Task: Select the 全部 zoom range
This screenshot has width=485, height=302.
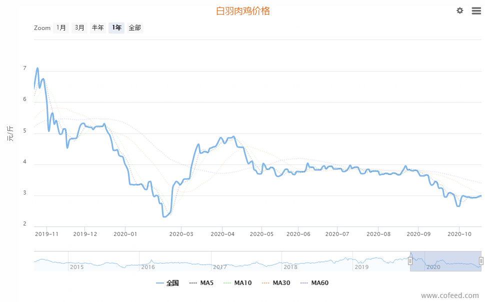Action: pyautogui.click(x=135, y=28)
